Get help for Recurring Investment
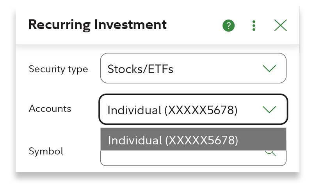315x188 pixels. click(228, 26)
